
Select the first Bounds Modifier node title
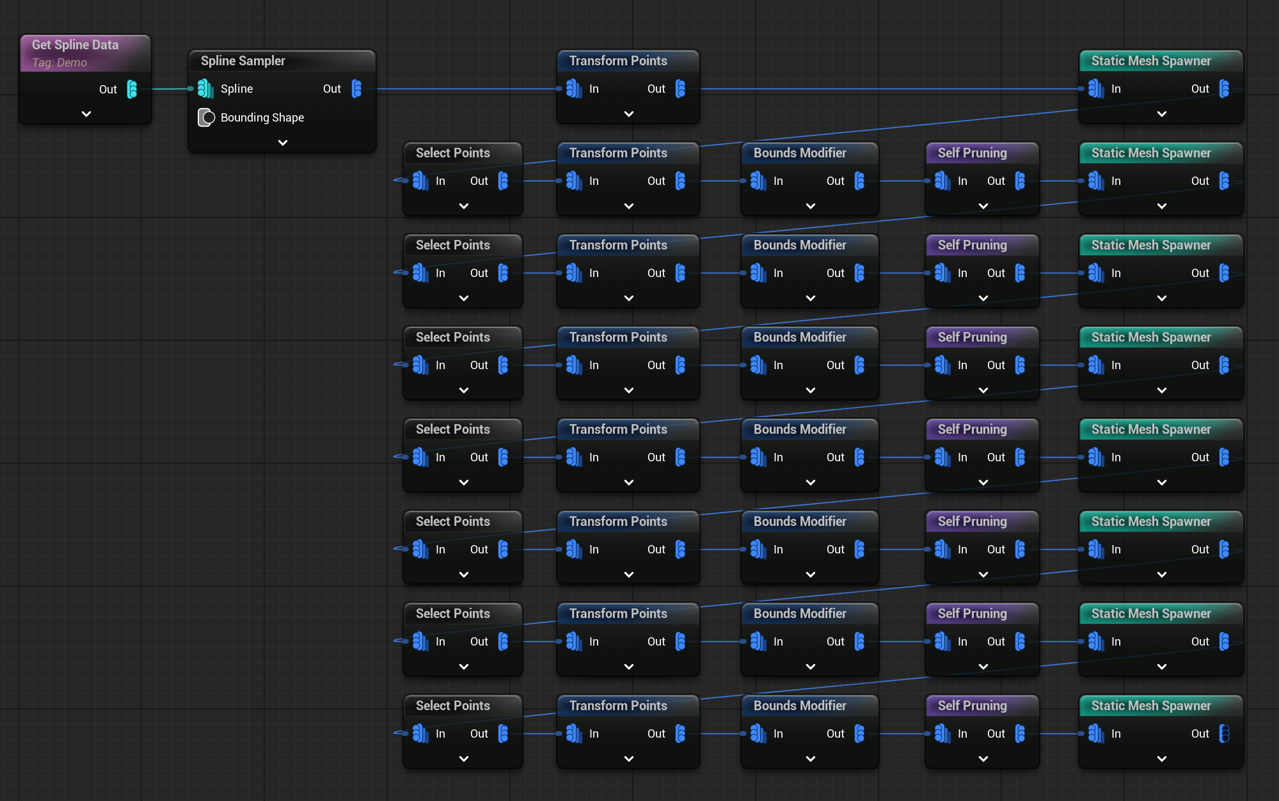coord(800,153)
